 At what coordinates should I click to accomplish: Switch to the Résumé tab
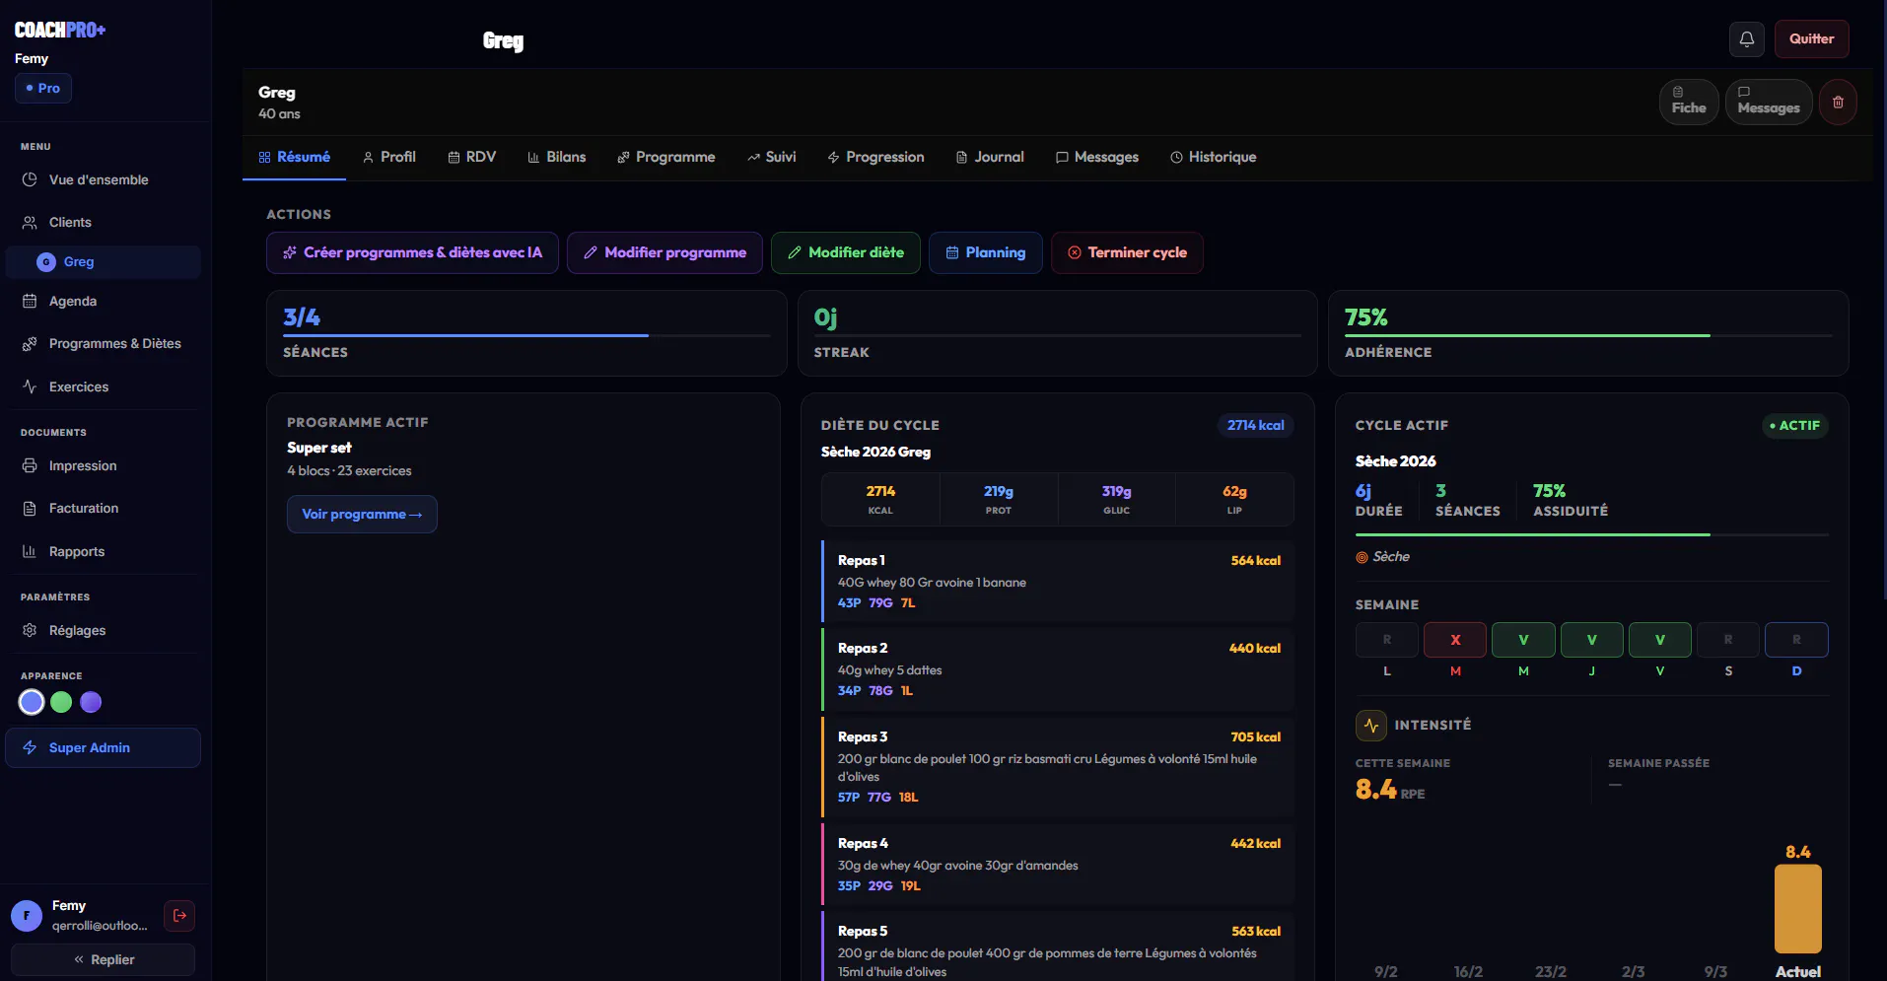tap(294, 157)
